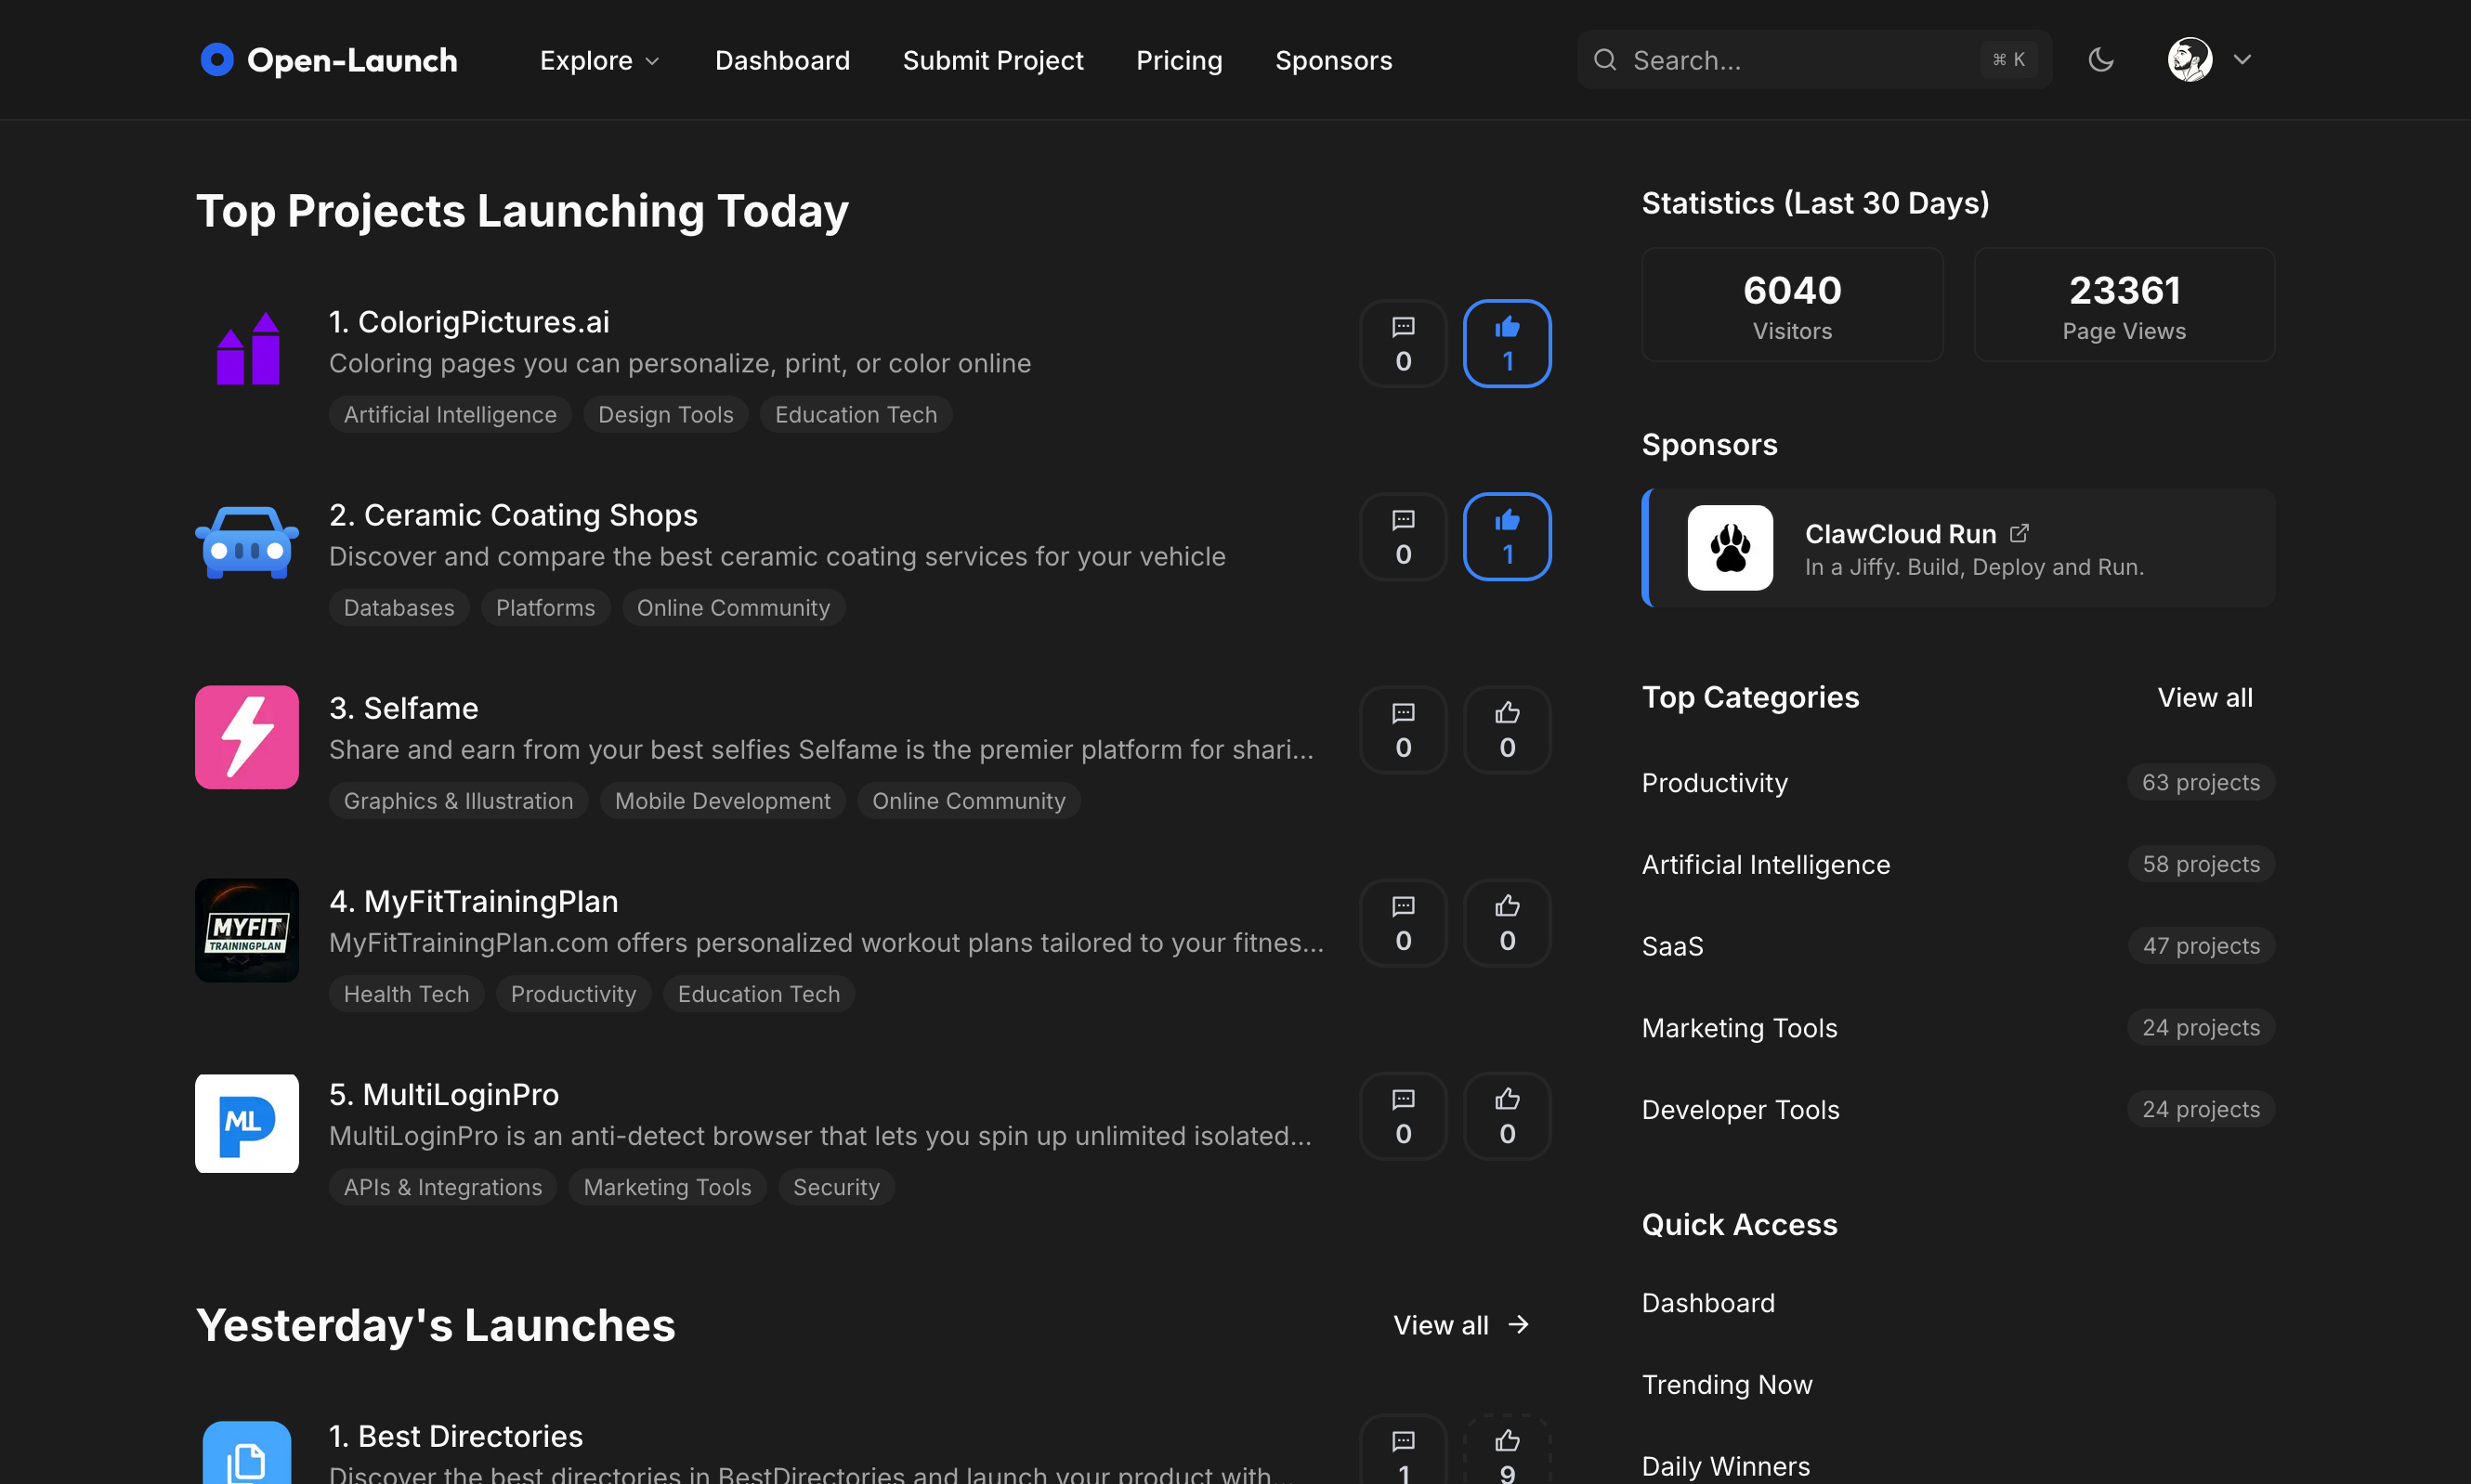Click MultiLoginPro ML logo
The width and height of the screenshot is (2471, 1484).
tap(247, 1122)
